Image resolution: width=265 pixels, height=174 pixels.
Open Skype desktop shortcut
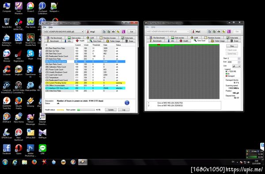[x=30, y=55]
